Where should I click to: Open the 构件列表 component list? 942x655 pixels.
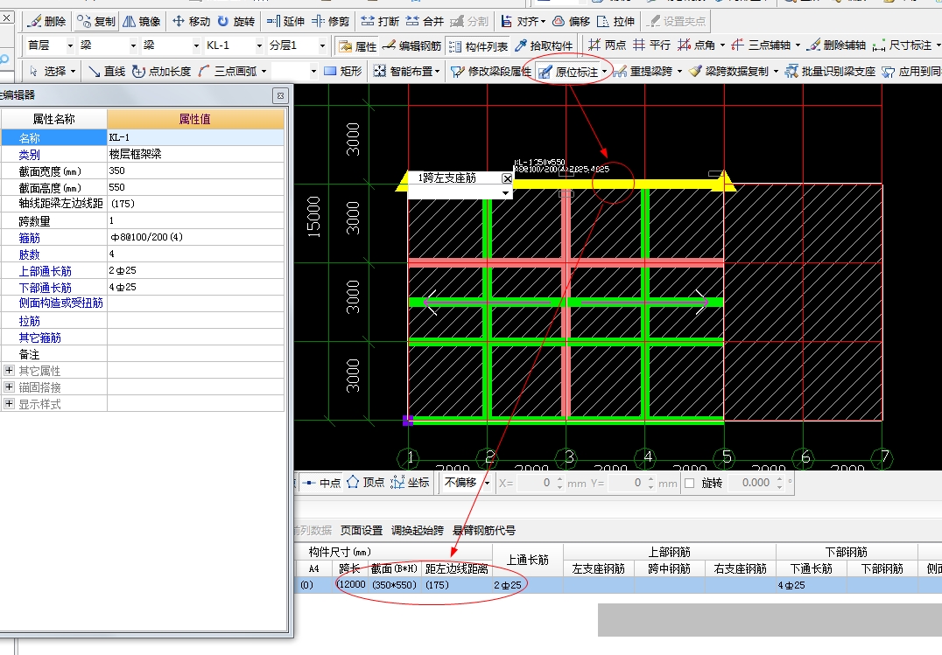478,46
